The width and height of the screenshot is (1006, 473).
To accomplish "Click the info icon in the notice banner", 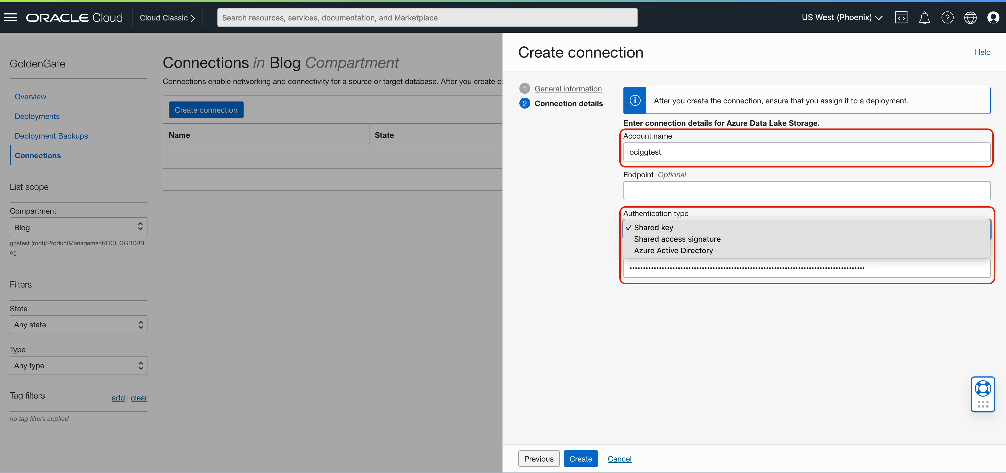I will 635,100.
